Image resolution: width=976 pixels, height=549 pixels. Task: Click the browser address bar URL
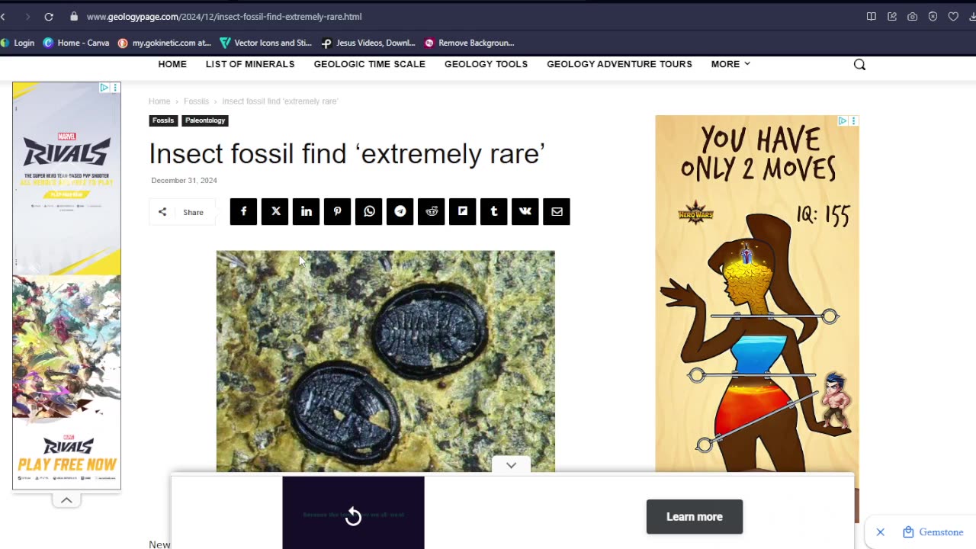224,16
